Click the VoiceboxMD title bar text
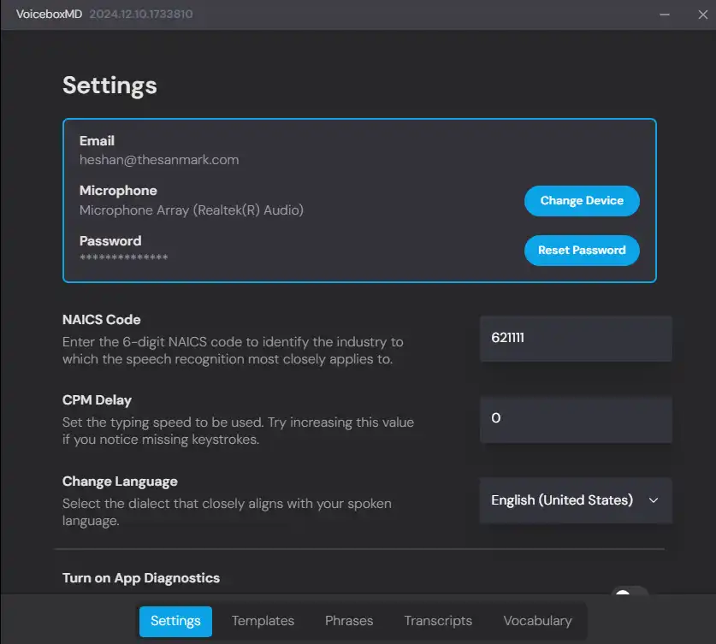 click(49, 15)
